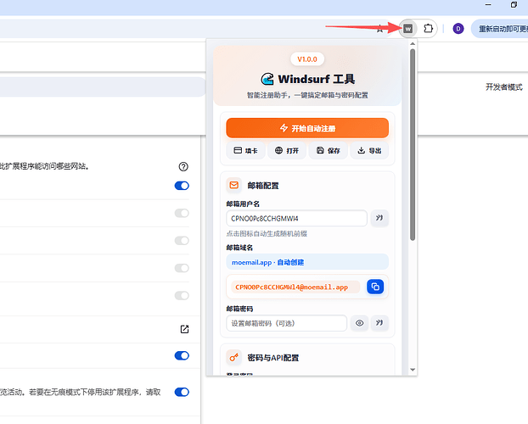Open site access help question icon
Image resolution: width=528 pixels, height=424 pixels.
[x=183, y=166]
